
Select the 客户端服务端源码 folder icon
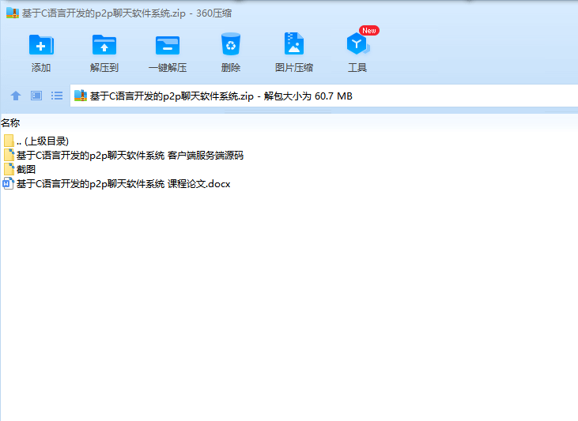click(x=9, y=155)
